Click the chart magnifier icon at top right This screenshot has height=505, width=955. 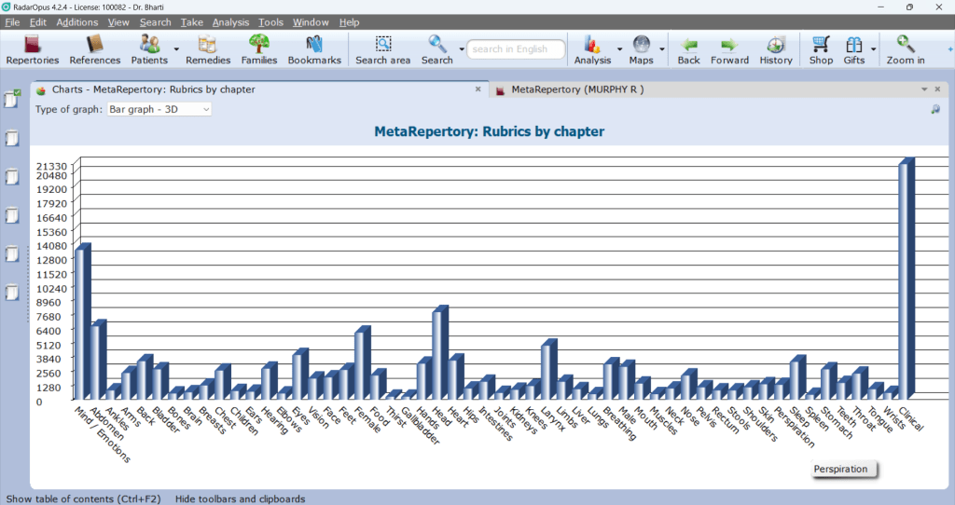[935, 110]
